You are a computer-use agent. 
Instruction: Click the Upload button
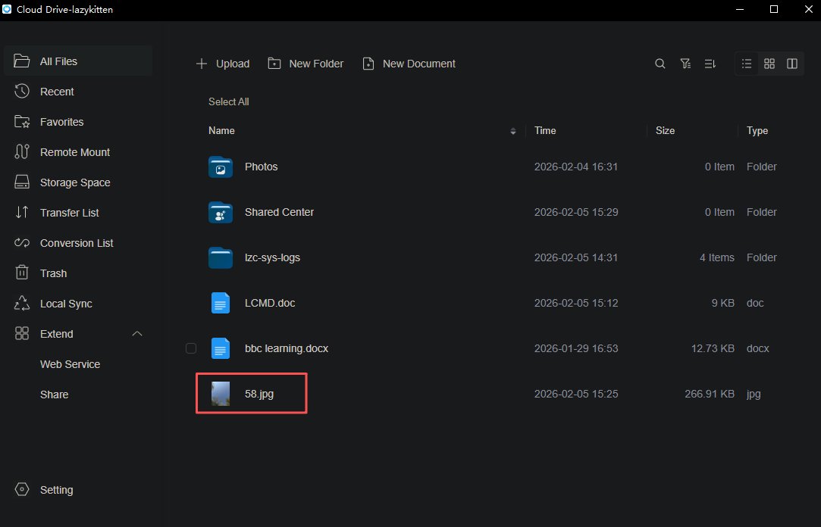click(x=223, y=64)
